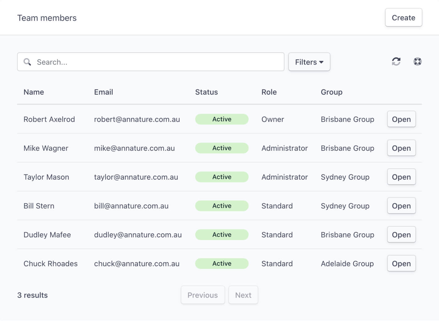Click the Create button

(403, 18)
